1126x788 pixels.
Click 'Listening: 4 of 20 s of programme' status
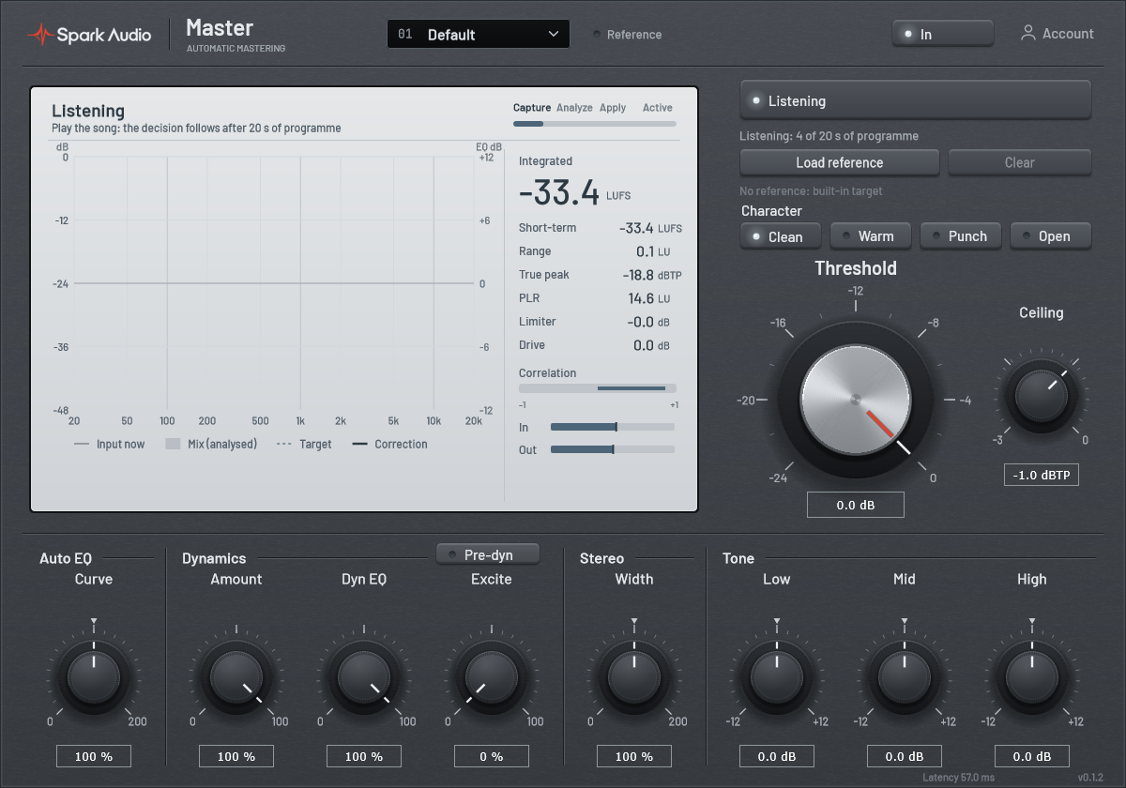[x=829, y=136]
